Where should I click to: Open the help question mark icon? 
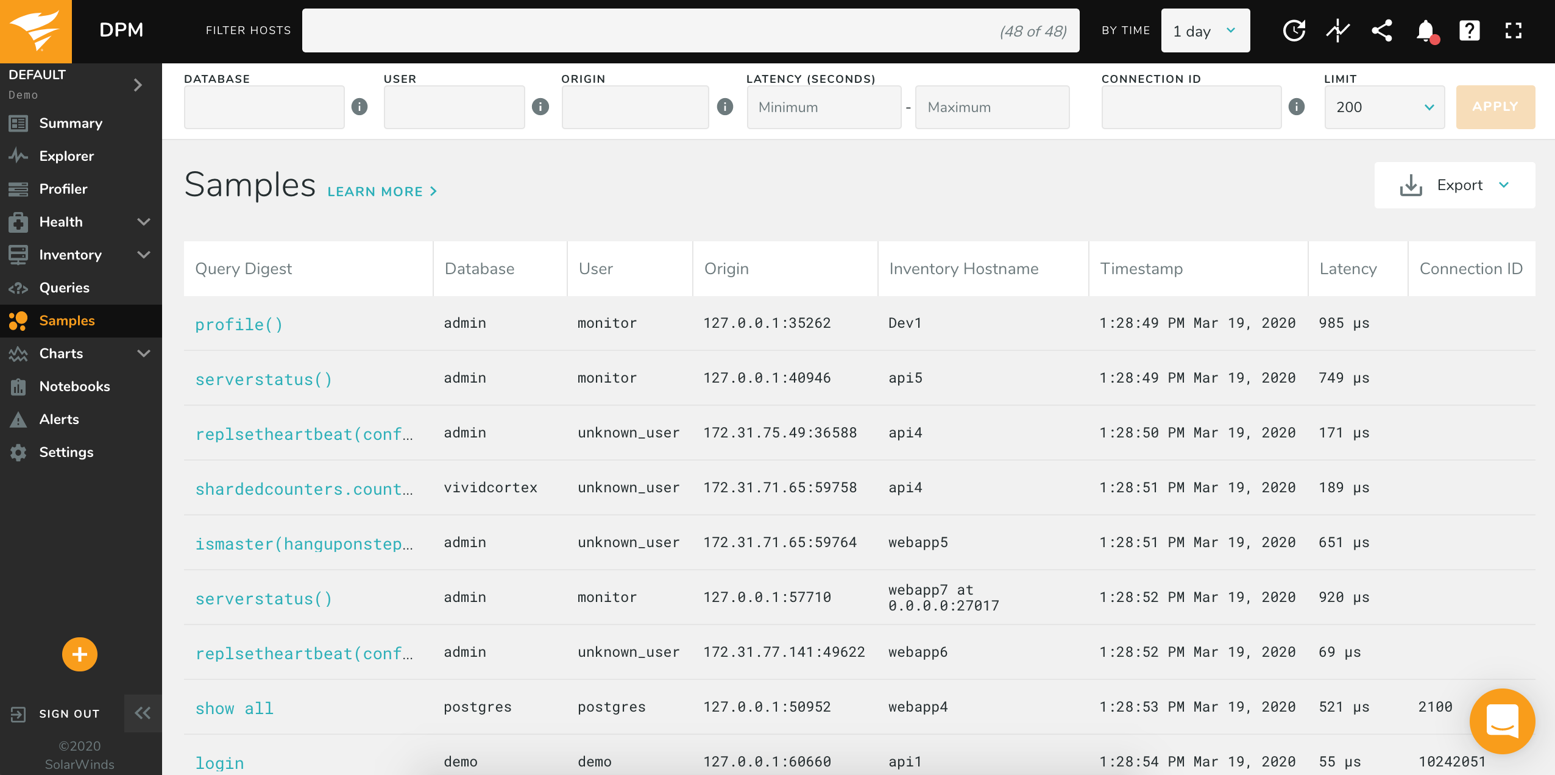[1469, 30]
